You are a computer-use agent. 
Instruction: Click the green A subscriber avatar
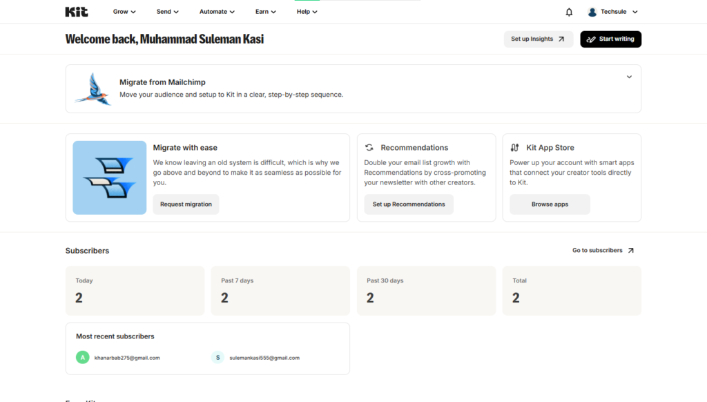83,357
